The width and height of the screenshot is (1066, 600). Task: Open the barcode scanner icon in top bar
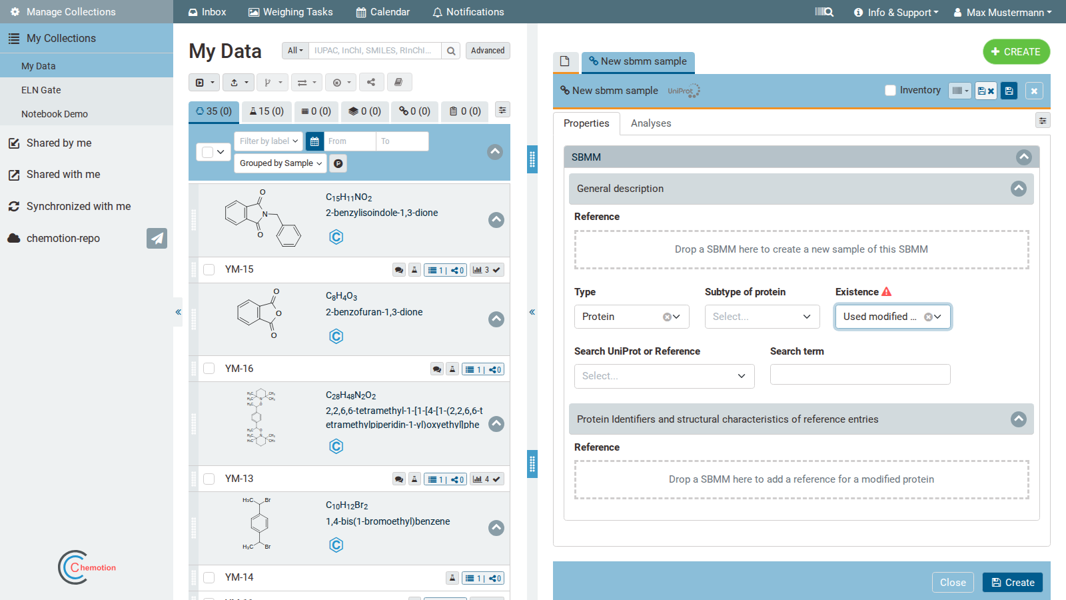[824, 12]
